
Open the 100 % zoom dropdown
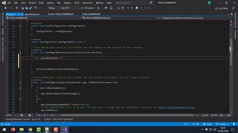click(11, 115)
